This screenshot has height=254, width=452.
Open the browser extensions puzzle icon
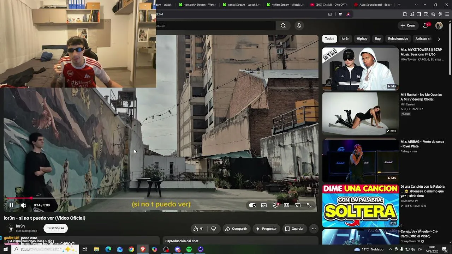(x=405, y=14)
